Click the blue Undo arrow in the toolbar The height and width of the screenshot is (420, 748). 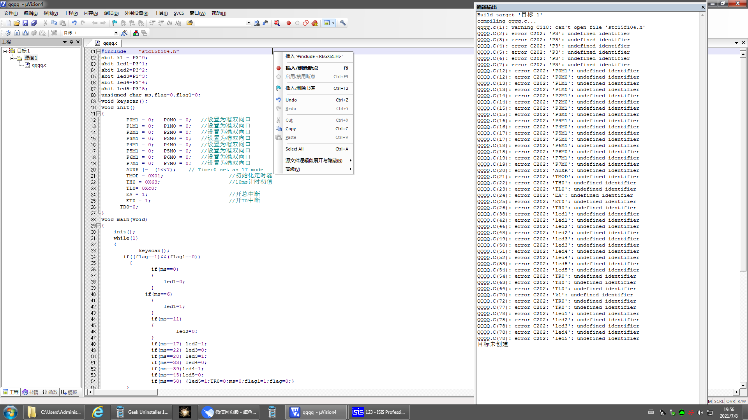coord(74,23)
